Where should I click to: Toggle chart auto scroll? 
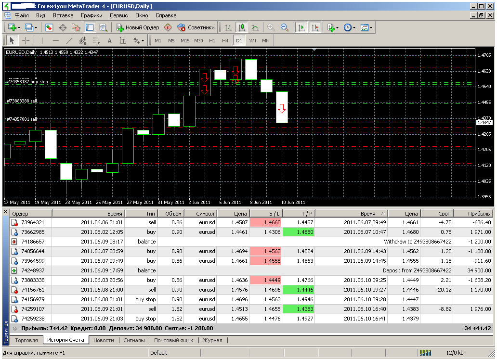302,27
